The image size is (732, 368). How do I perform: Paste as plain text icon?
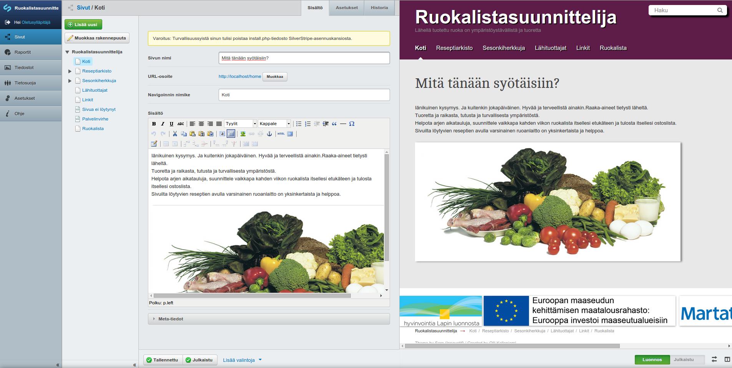click(201, 134)
